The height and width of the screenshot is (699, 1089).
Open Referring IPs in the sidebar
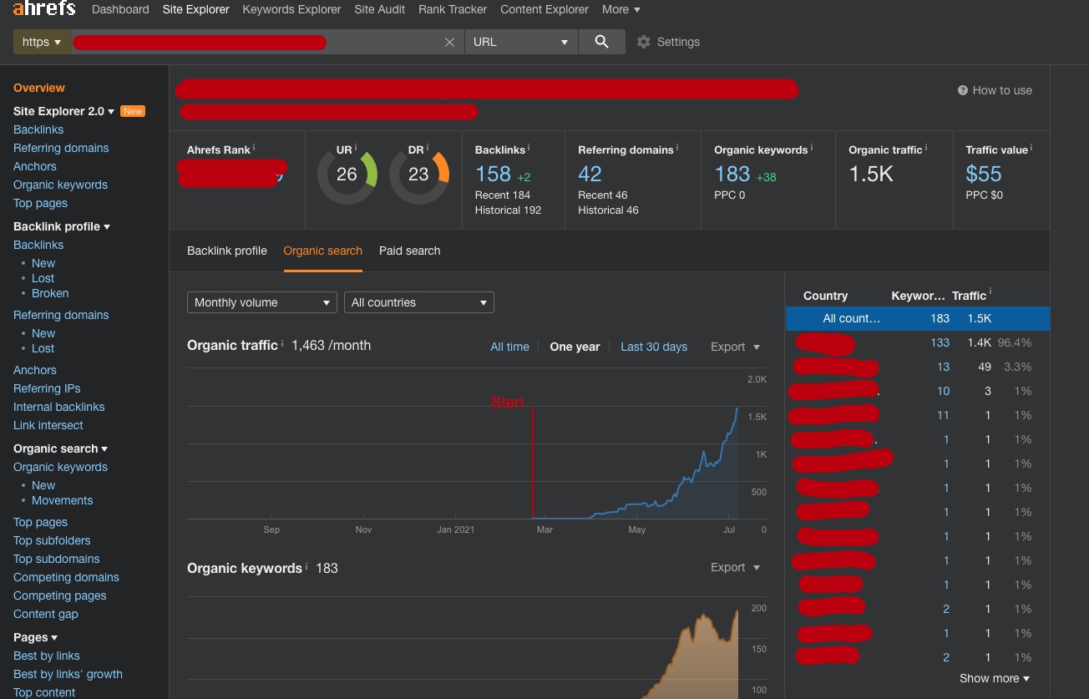[47, 388]
